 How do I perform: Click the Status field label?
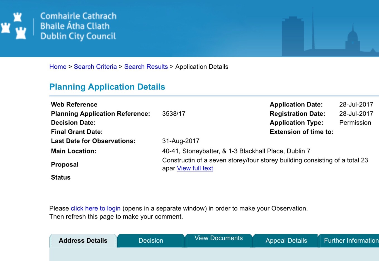61,178
